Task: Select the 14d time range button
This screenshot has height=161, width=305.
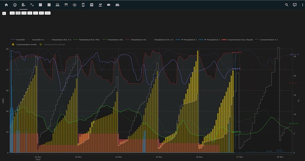Action: 24,13
